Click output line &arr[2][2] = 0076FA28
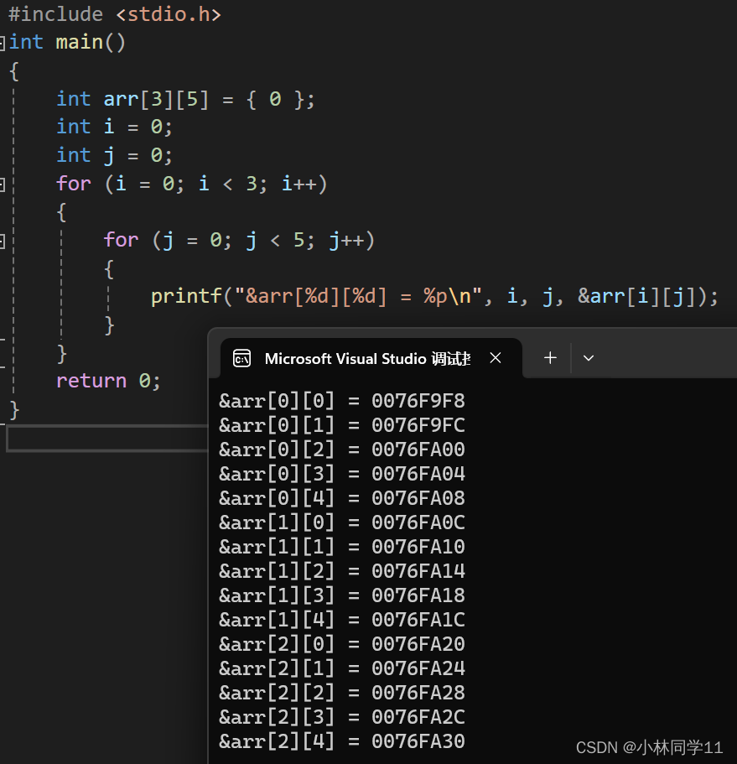 tap(342, 694)
